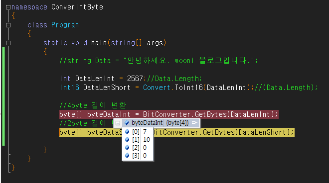The image size is (329, 183).
Task: Click the red breakpoint line with byteDataInt
Action: pyautogui.click(x=169, y=114)
